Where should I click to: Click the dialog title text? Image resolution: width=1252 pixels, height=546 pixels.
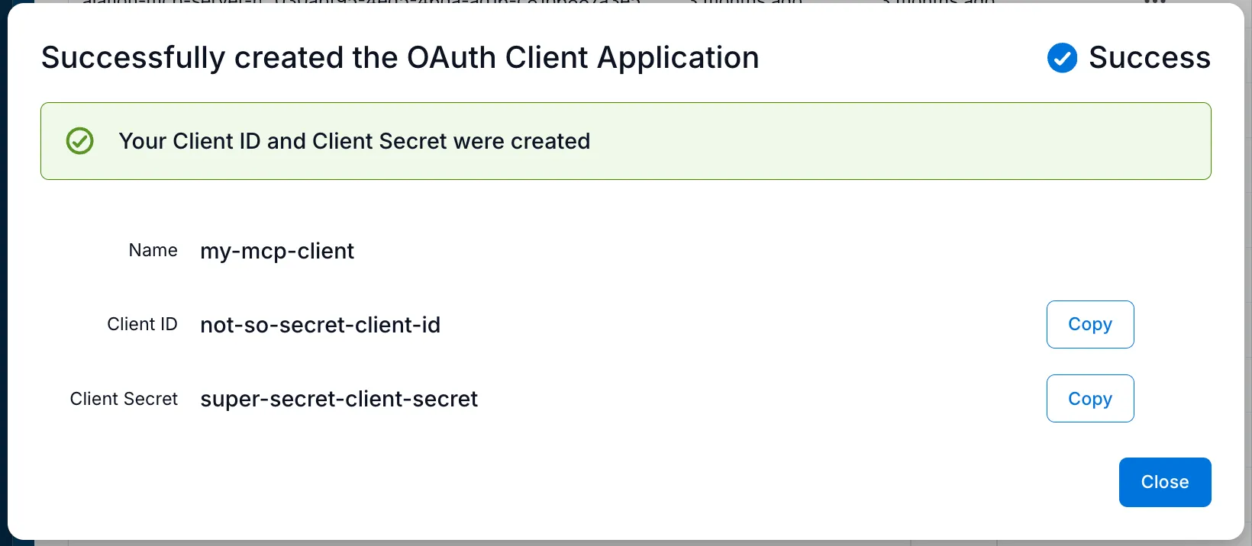[x=400, y=57]
